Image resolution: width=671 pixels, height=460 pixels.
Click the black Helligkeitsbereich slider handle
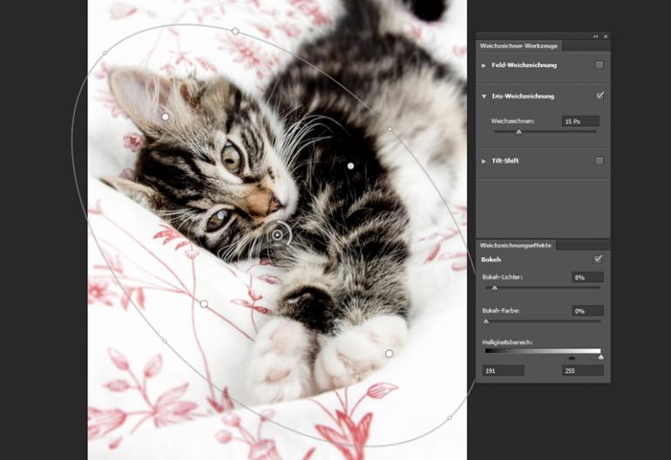pyautogui.click(x=572, y=358)
